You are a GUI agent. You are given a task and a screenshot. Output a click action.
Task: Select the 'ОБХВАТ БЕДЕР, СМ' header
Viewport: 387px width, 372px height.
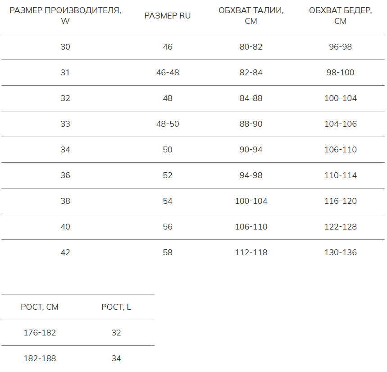tap(341, 16)
